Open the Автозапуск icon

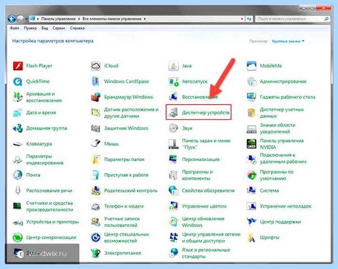click(x=174, y=82)
